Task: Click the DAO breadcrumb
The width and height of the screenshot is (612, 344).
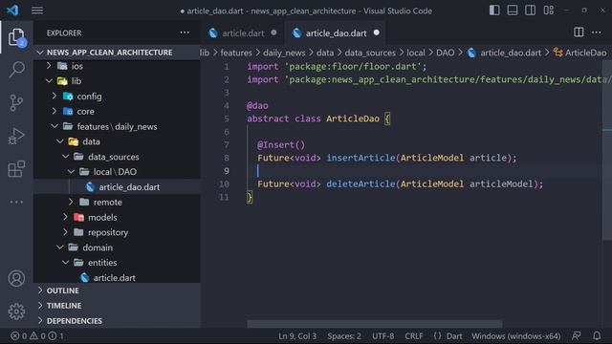Action: 446,53
